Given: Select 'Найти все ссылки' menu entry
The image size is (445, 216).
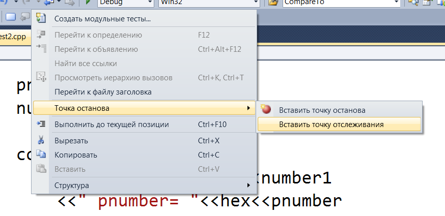Looking at the screenshot, I should (145, 63).
